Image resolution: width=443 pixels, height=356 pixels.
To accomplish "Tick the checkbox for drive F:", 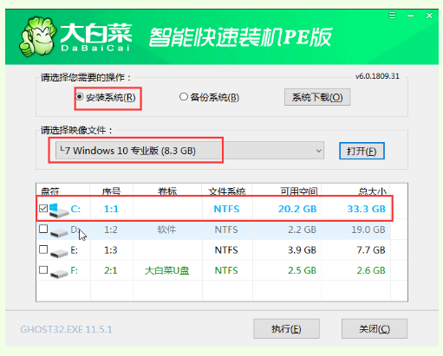I will (x=43, y=270).
